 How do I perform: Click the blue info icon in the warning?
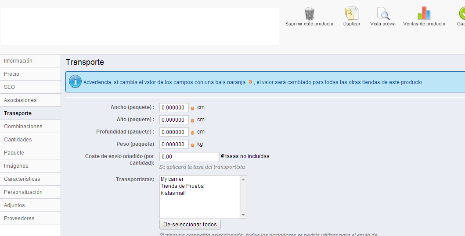[75, 82]
